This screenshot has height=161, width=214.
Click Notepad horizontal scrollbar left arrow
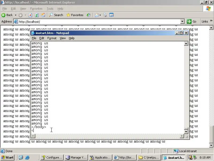[33, 136]
